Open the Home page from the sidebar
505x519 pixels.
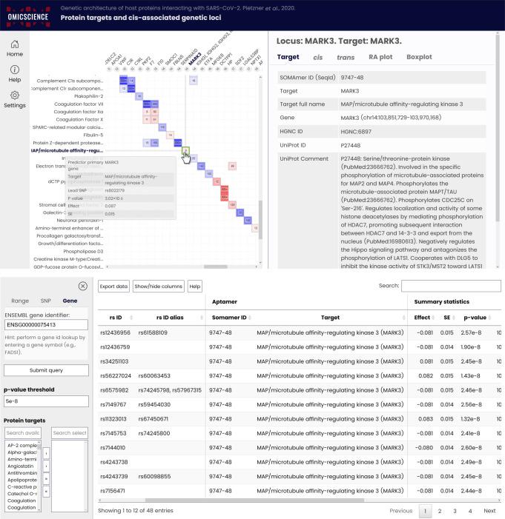click(x=15, y=48)
